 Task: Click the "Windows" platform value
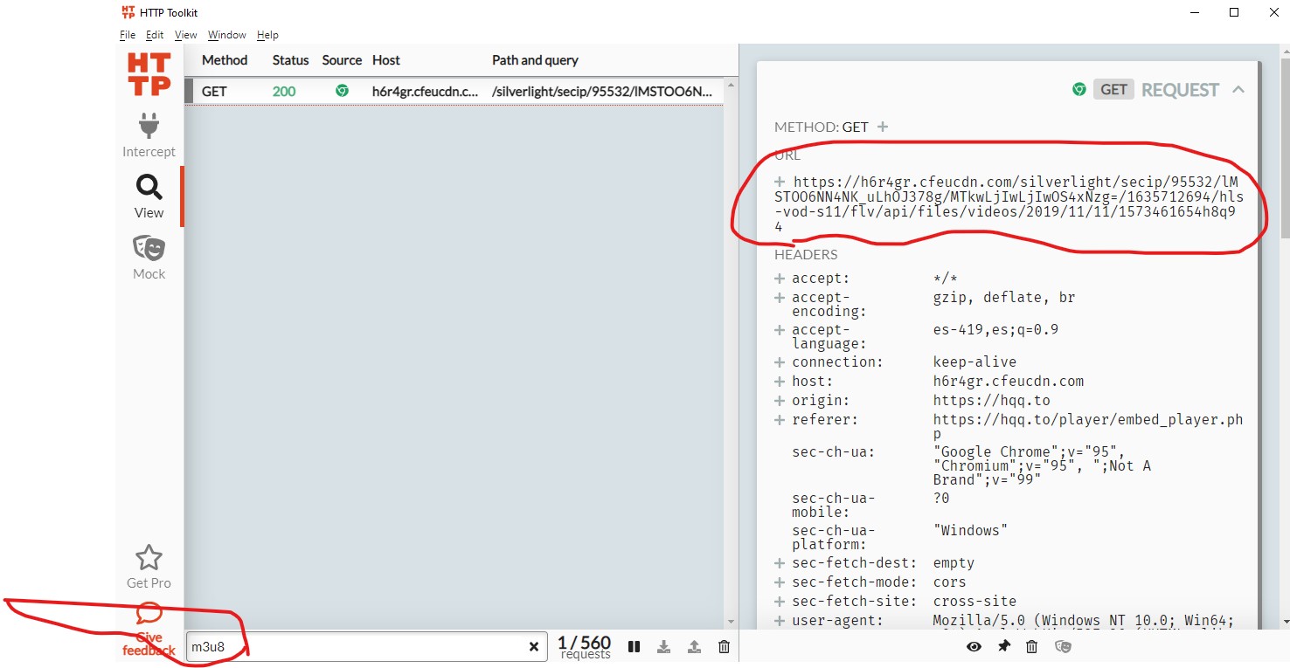point(971,531)
